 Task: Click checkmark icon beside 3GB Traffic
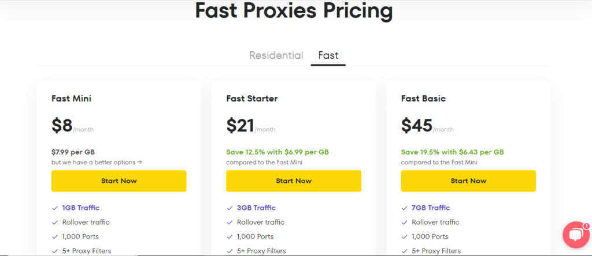pos(230,208)
